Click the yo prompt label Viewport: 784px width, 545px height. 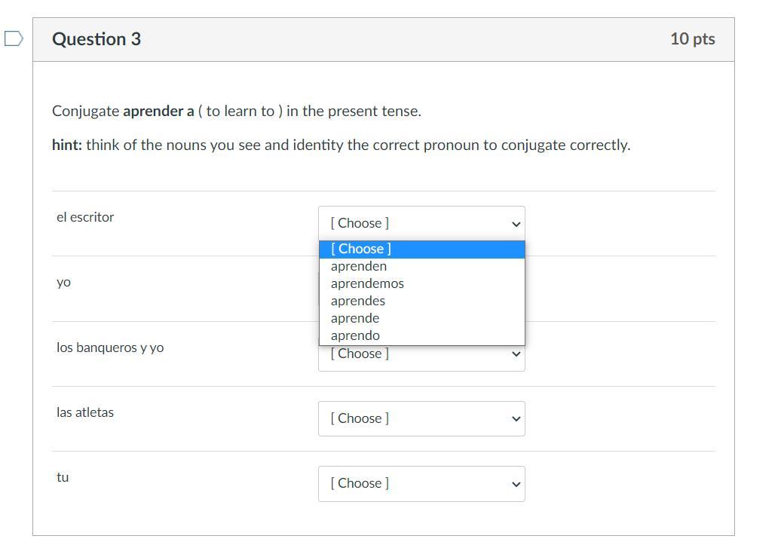[x=63, y=282]
